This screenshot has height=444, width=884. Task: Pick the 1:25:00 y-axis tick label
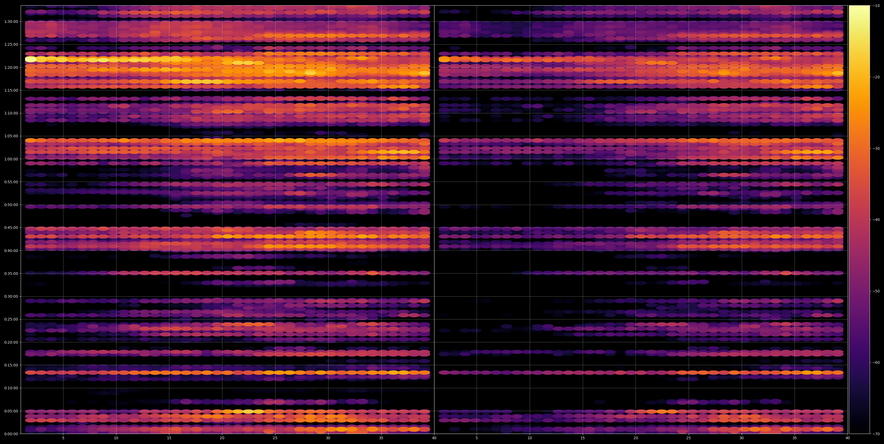(11, 45)
